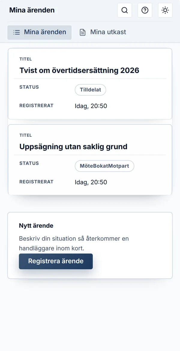The height and width of the screenshot is (351, 180).
Task: Switch to the Mina utkast tab
Action: coord(103,32)
